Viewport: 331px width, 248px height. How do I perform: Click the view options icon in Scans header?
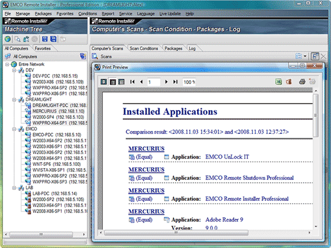click(299, 56)
